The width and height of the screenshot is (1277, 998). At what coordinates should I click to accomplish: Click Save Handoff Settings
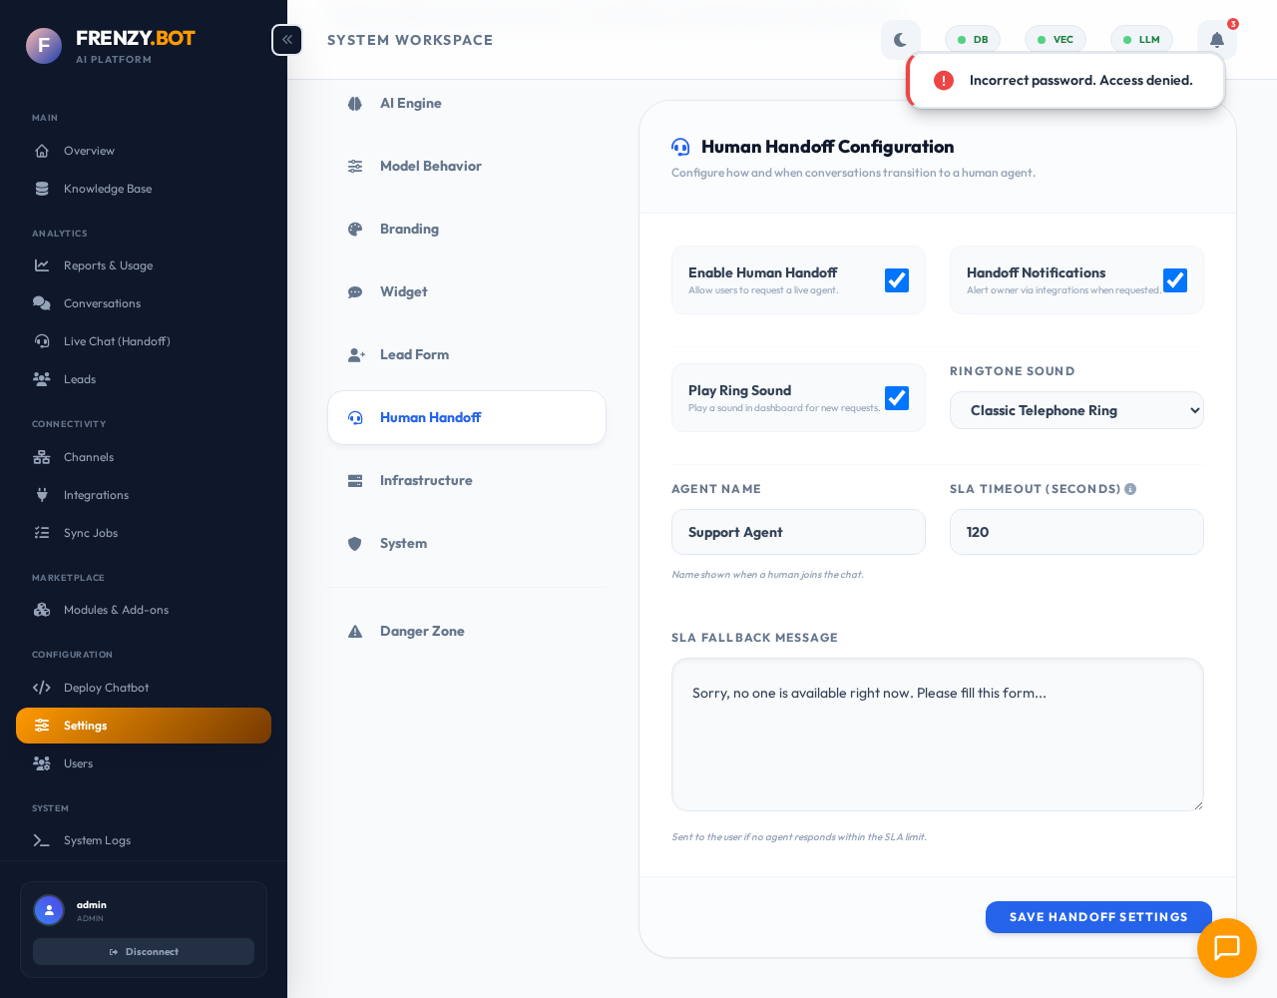(x=1097, y=917)
